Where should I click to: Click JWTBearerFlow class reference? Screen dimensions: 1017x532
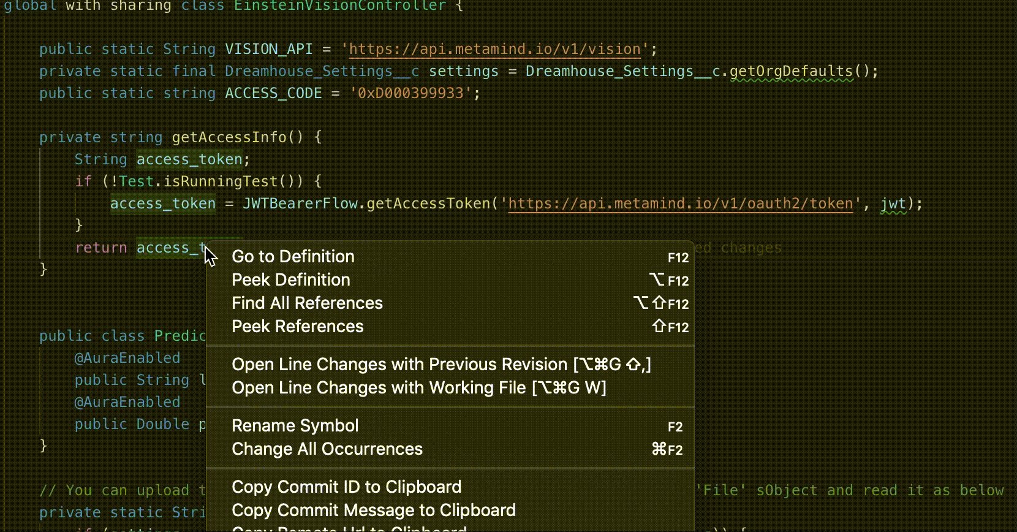click(x=300, y=203)
